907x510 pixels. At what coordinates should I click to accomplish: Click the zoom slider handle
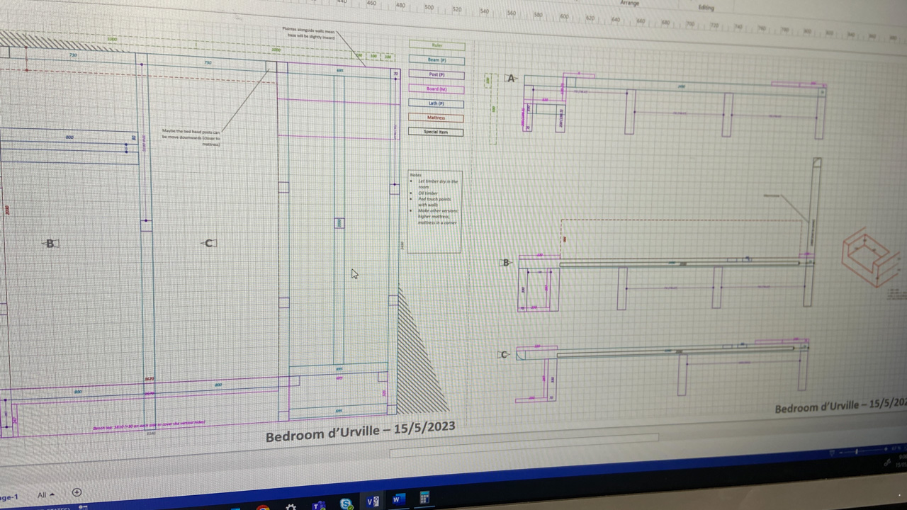857,451
